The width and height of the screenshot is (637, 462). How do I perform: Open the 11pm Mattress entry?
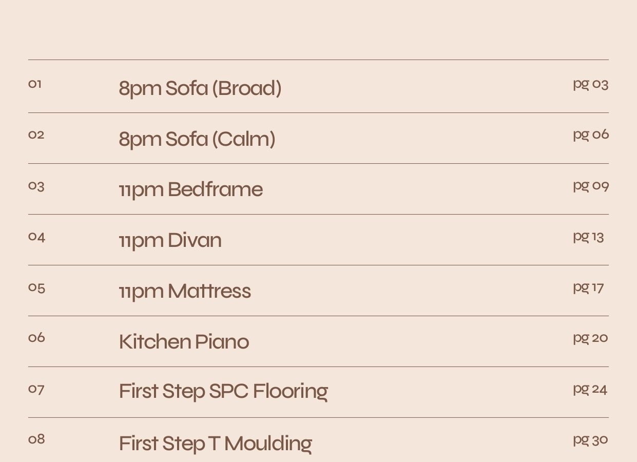(185, 291)
